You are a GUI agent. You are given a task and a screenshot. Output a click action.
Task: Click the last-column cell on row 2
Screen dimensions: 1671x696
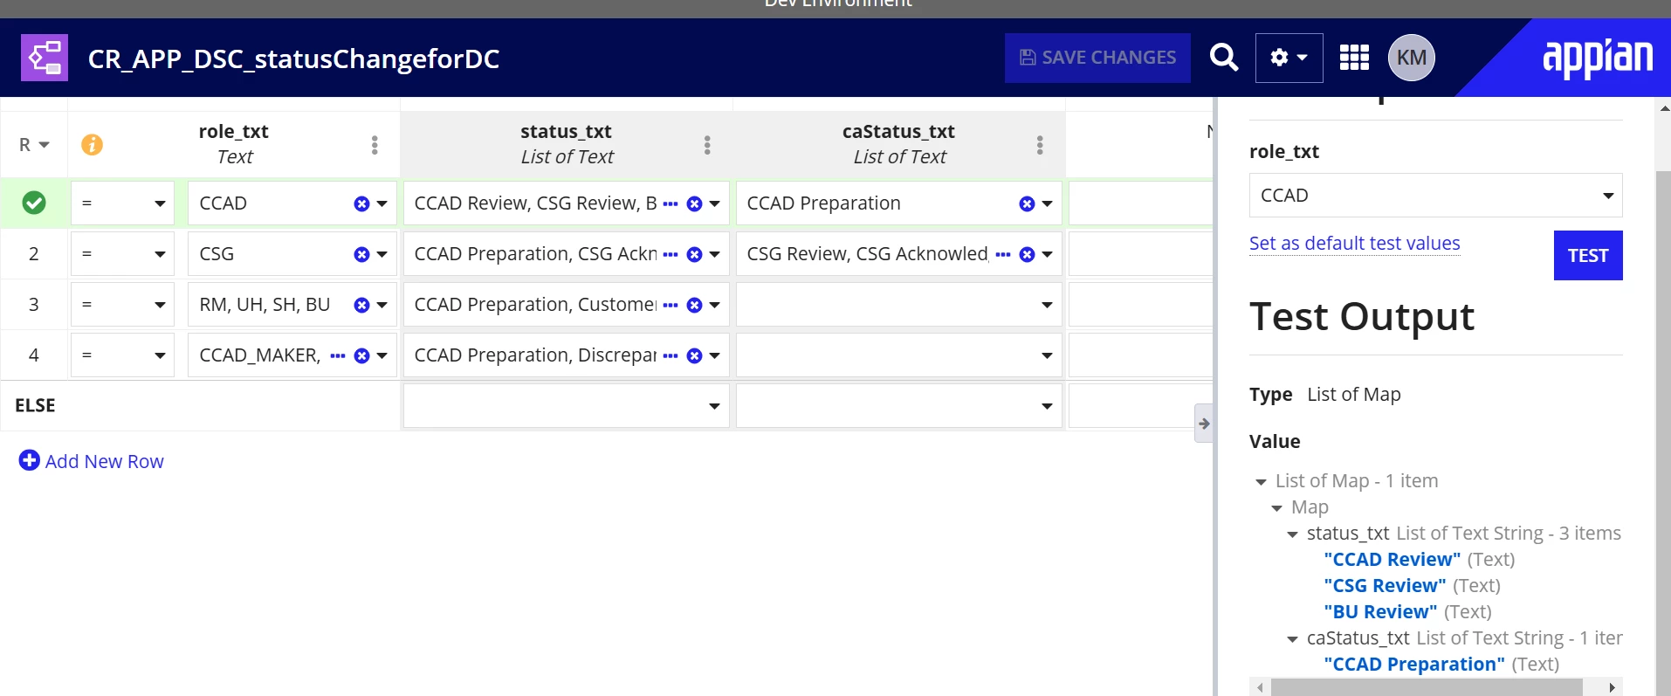pyautogui.click(x=1140, y=254)
